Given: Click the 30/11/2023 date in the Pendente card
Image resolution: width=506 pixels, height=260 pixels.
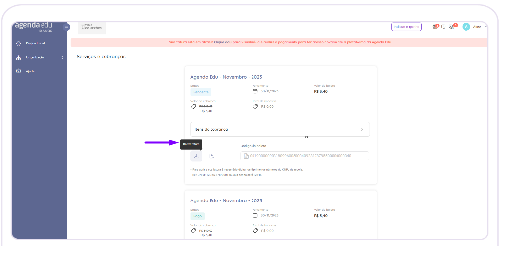Looking at the screenshot, I should (270, 91).
